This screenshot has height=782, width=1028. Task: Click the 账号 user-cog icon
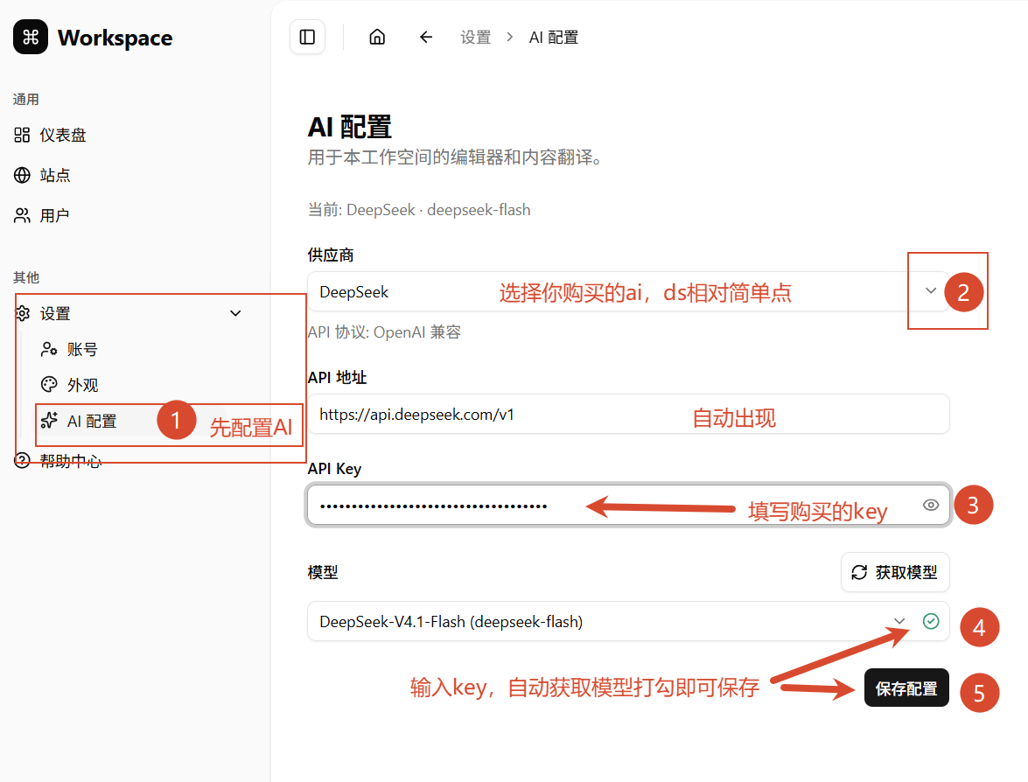coord(49,349)
